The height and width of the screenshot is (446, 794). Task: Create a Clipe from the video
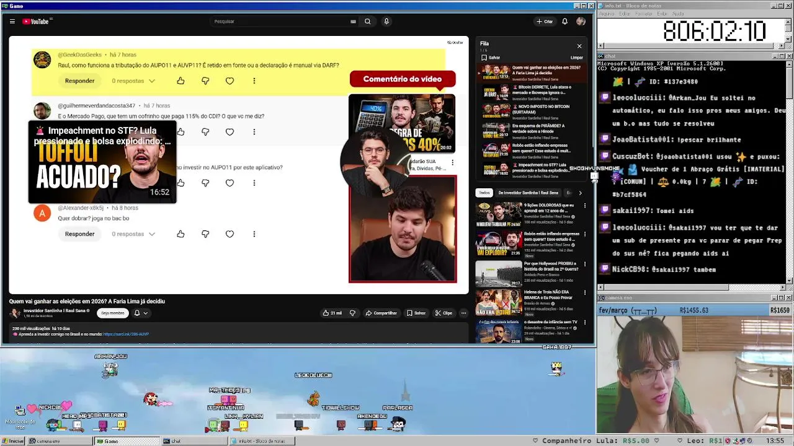pos(444,313)
